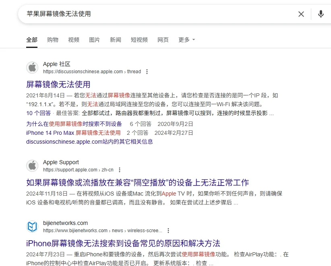331x266 pixels.
Task: Open iPhone 14 Pro Max 屏幕镜像无法使用 link
Action: click(x=72, y=133)
